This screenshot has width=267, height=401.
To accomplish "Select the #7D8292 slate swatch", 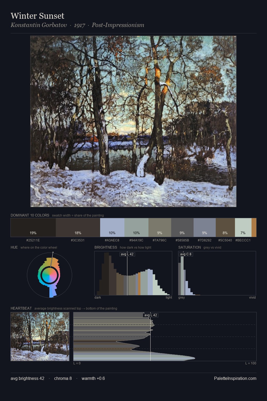I will (x=205, y=228).
